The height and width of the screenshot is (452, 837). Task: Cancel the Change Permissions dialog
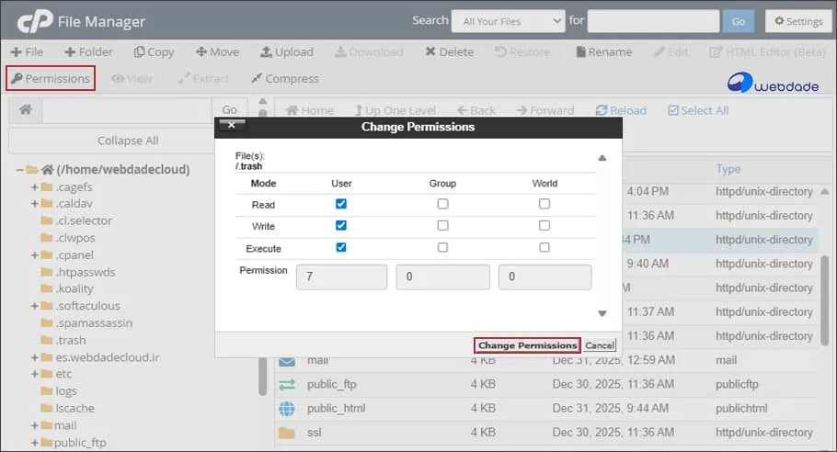600,345
